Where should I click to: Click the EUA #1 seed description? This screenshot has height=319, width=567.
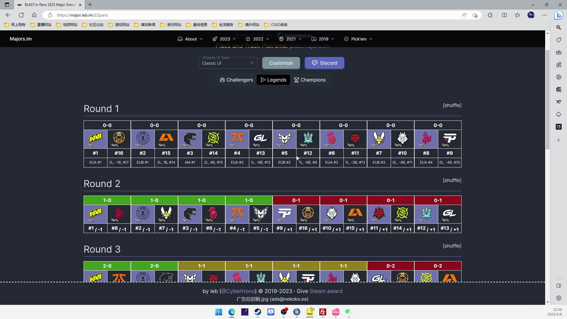tap(95, 162)
